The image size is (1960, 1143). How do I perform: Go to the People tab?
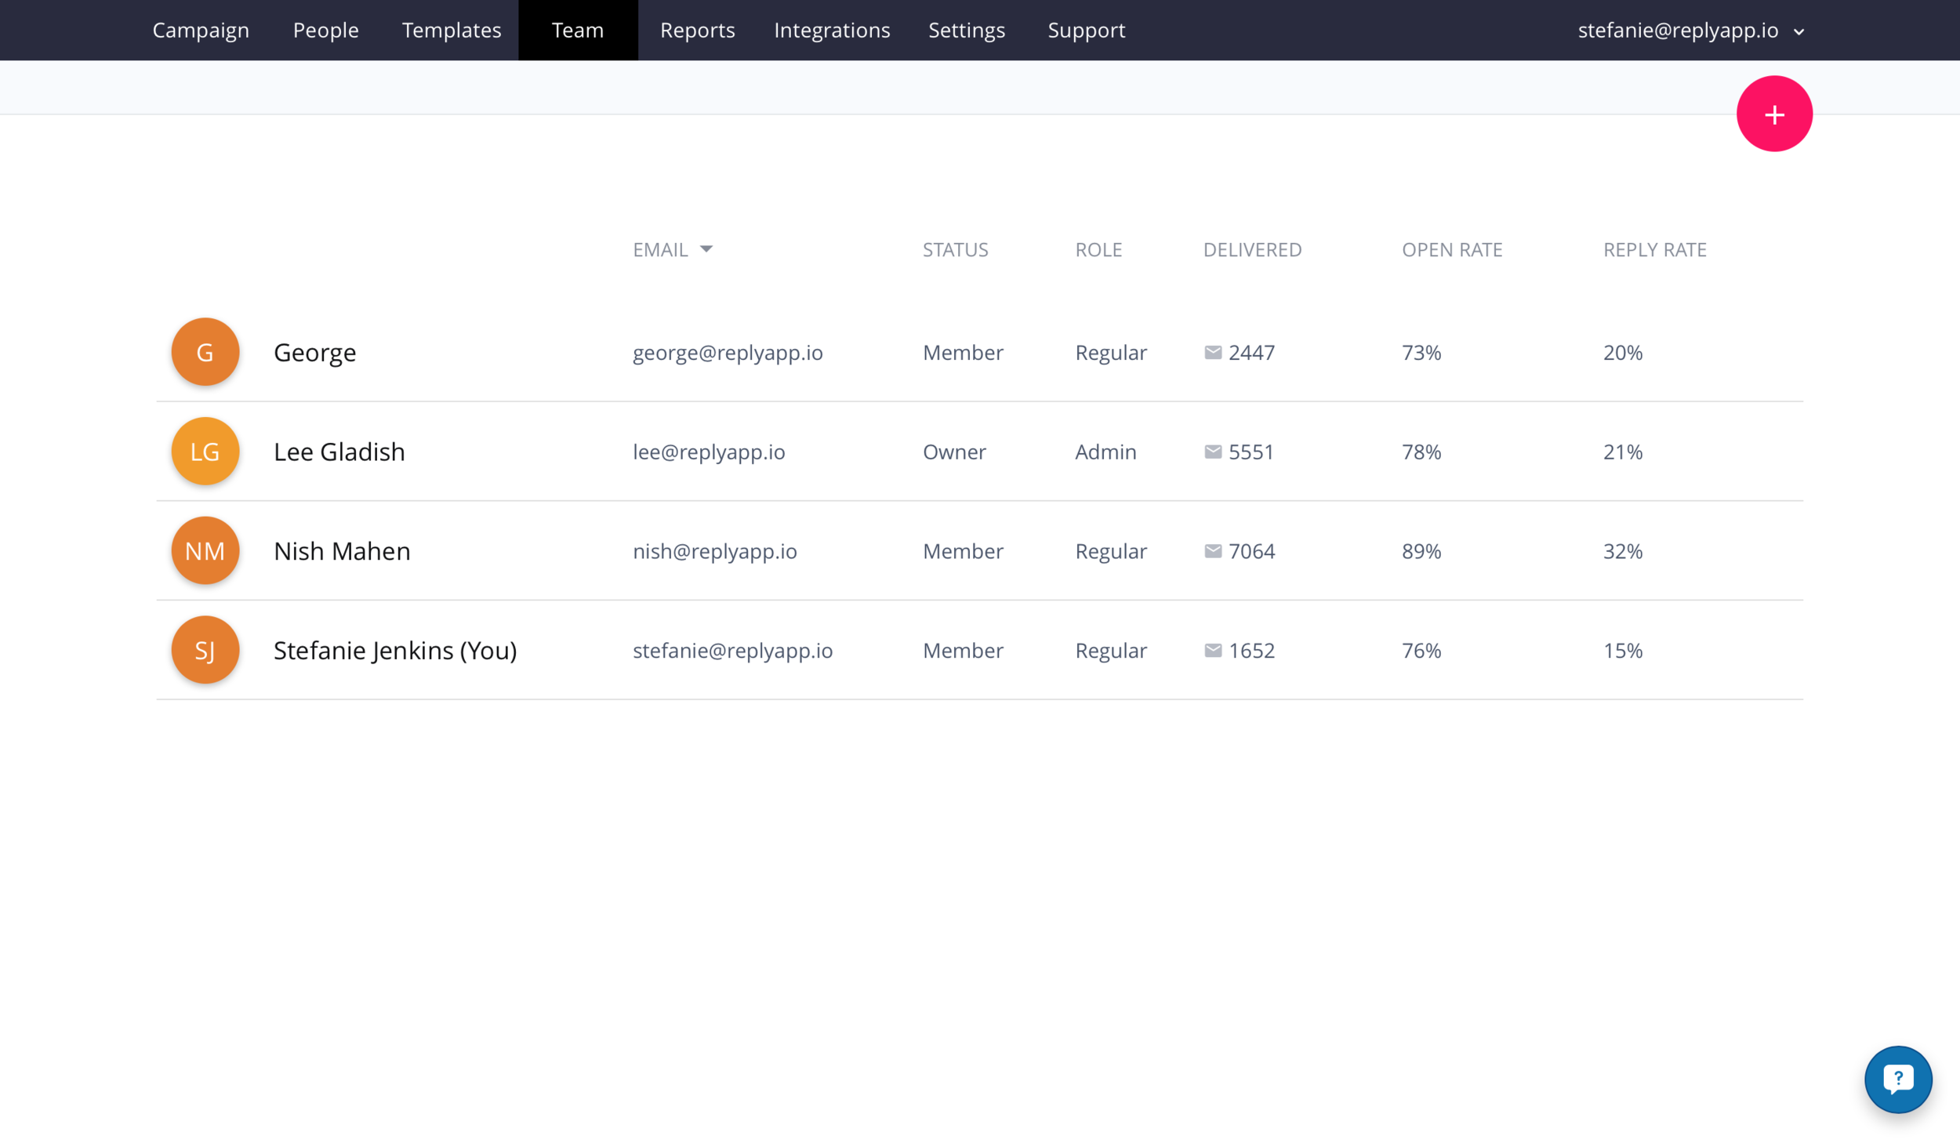pyautogui.click(x=326, y=31)
